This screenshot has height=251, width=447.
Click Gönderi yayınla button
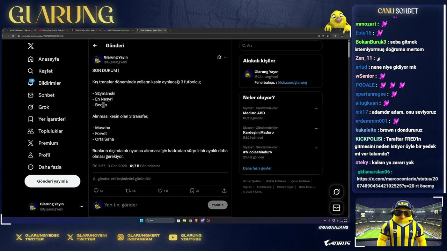[52, 181]
